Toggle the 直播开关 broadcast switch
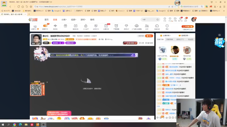Screen dimensions: 227x127 coord(45,27)
